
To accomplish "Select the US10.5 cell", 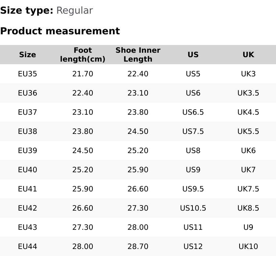I will pos(193,208).
